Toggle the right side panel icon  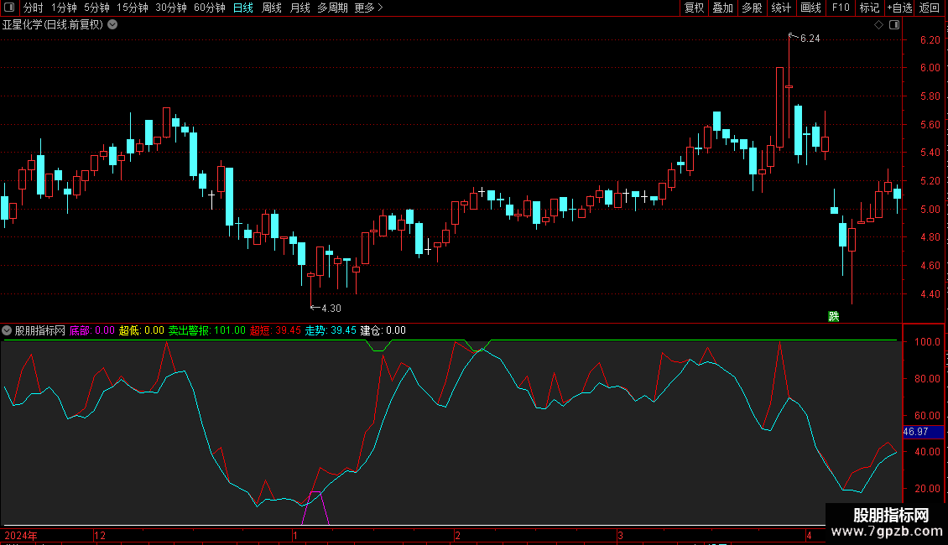(894, 25)
